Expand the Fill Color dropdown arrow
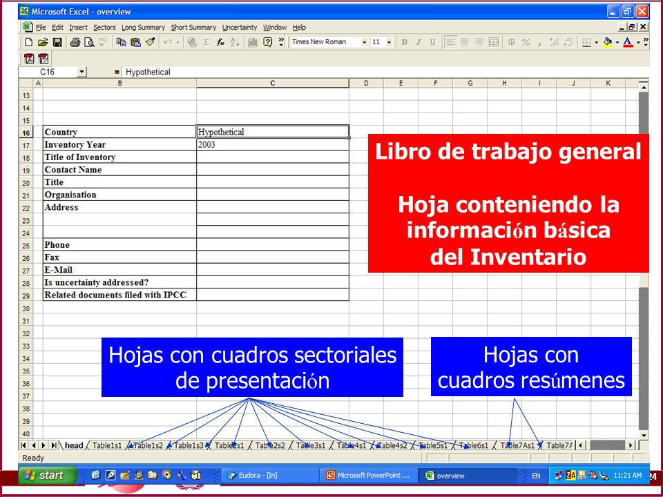Image resolution: width=663 pixels, height=497 pixels. pos(617,42)
